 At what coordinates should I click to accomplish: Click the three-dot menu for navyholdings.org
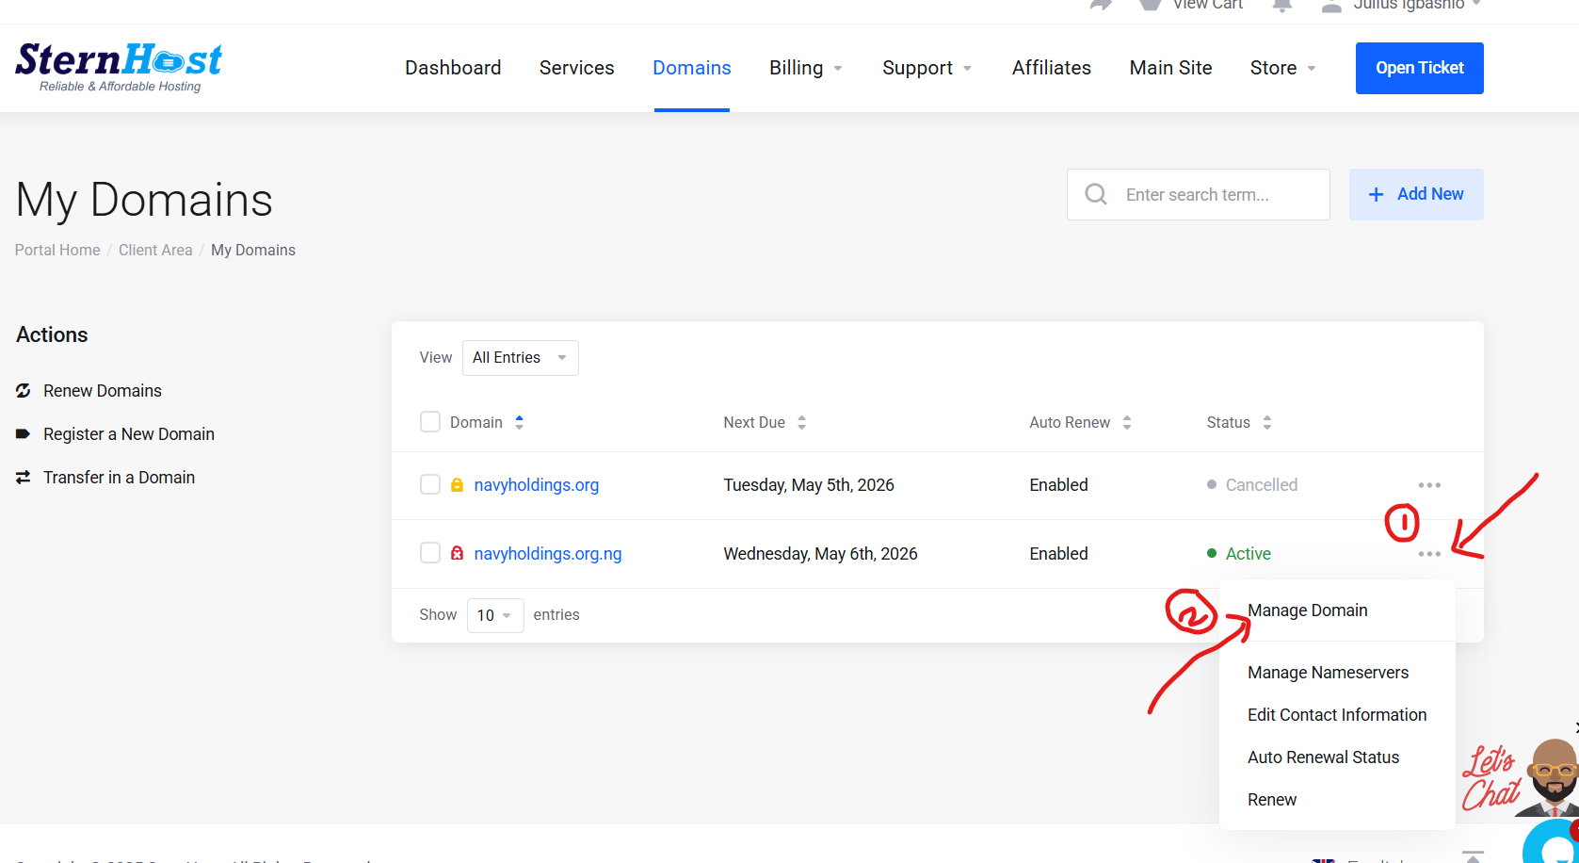tap(1428, 485)
